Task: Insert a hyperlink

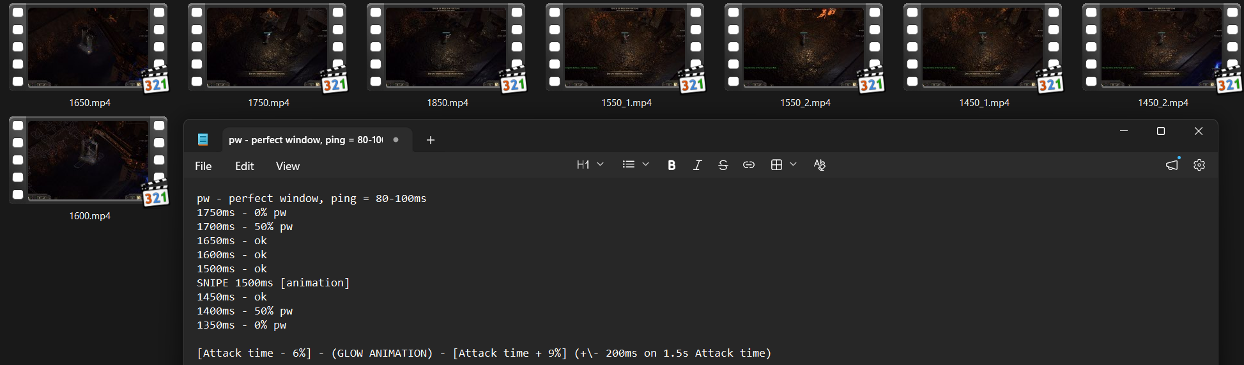Action: click(749, 165)
